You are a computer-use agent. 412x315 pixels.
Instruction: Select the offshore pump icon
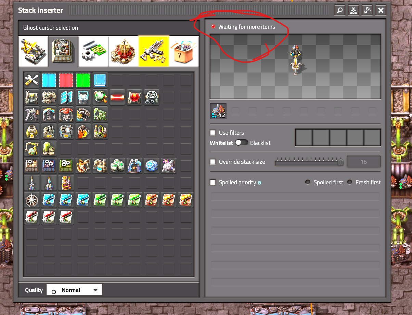pyautogui.click(x=84, y=115)
